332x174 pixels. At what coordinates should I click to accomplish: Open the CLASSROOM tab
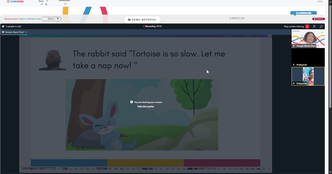[x=303, y=13]
